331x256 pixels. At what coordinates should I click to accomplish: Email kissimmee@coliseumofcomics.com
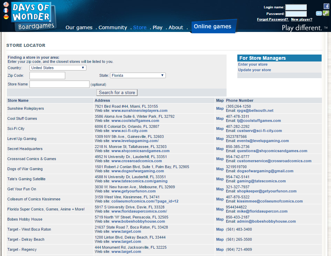(x=270, y=201)
